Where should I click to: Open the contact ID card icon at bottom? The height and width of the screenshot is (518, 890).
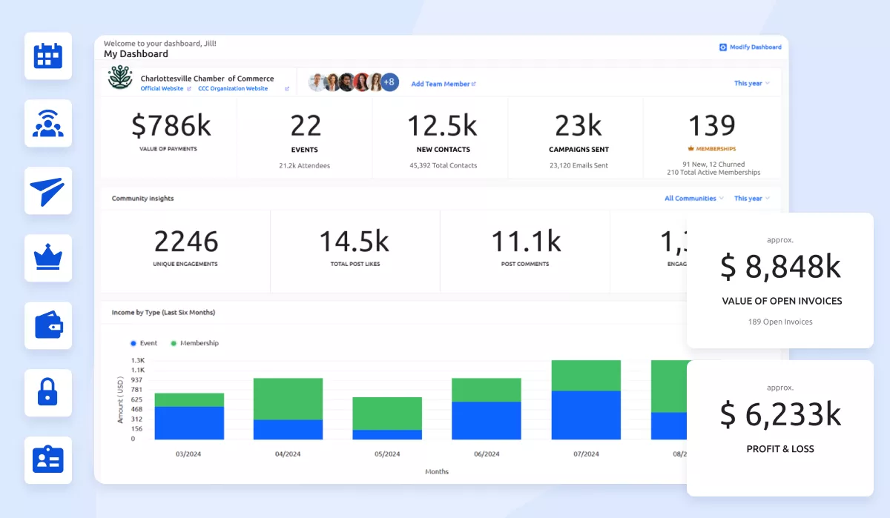pos(47,460)
